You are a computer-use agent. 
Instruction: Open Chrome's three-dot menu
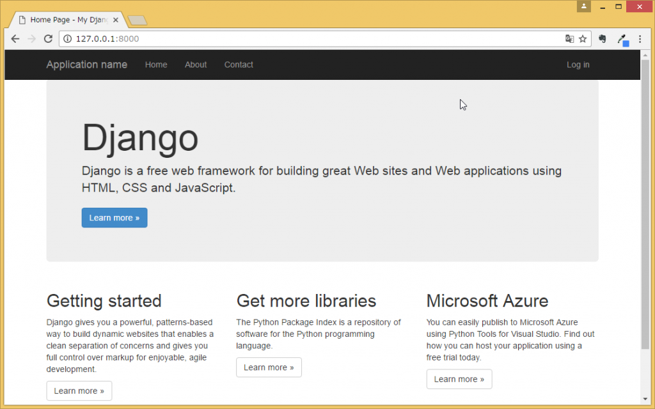click(x=641, y=39)
